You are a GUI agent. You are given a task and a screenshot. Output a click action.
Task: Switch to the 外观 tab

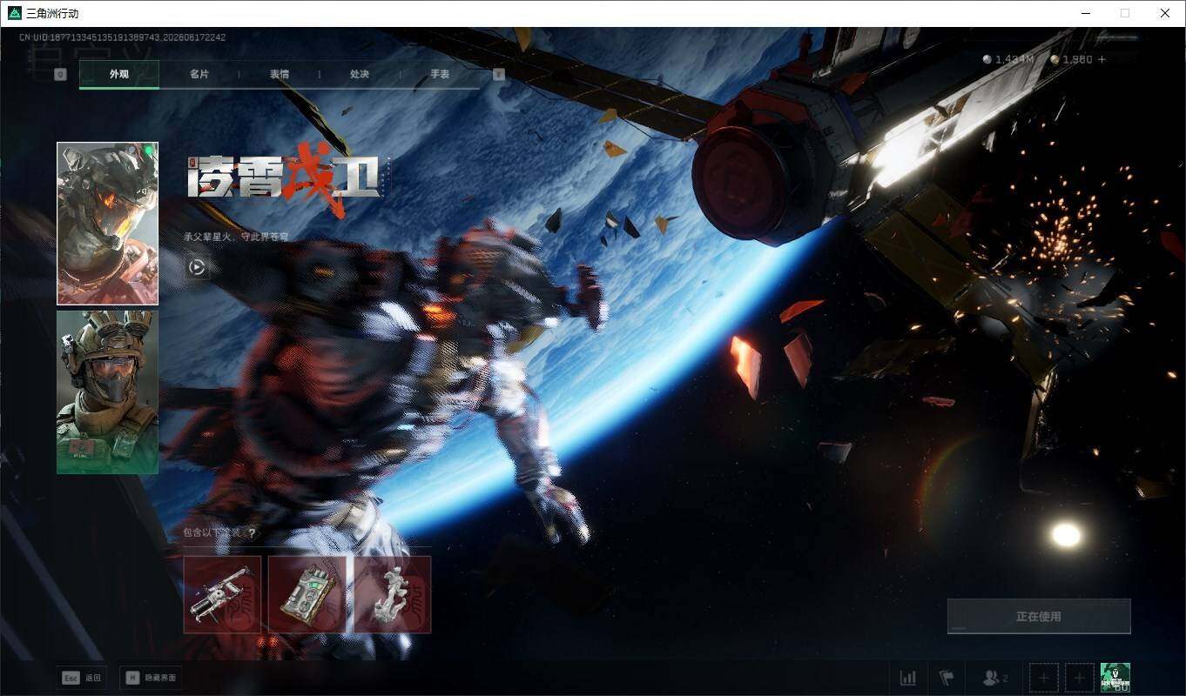[x=119, y=74]
